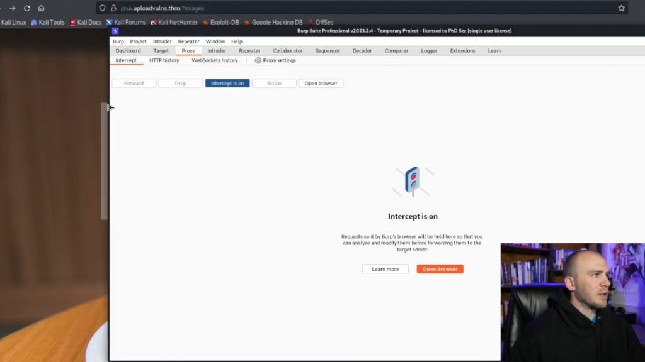
Task: Select the Intercept sub-tab
Action: [126, 60]
